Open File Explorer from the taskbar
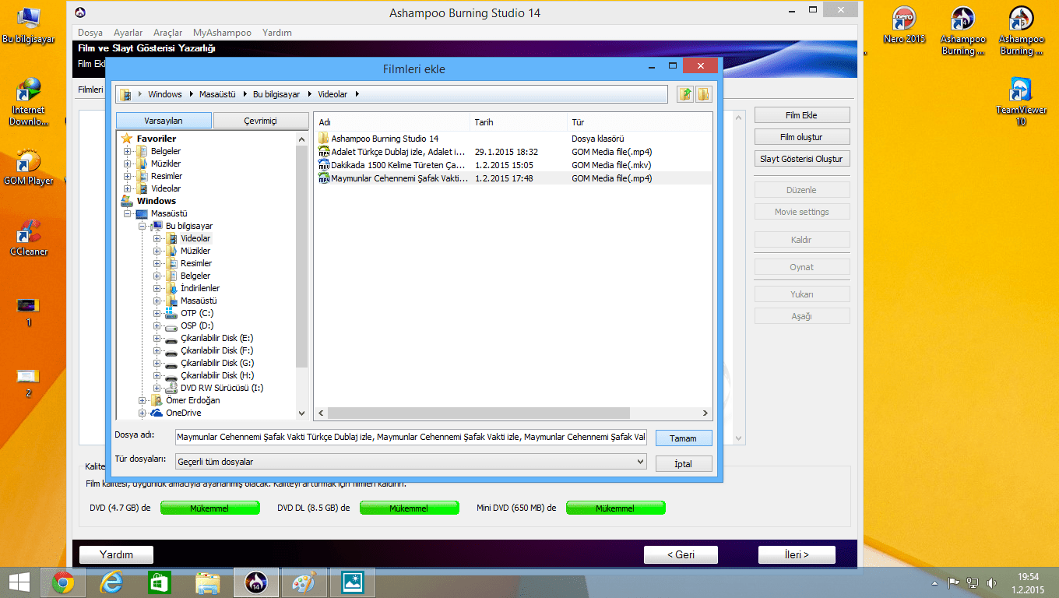 click(208, 582)
